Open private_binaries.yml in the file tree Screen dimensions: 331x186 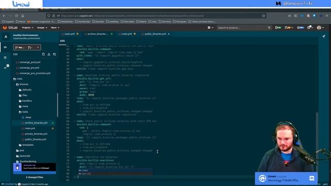coord(35,134)
